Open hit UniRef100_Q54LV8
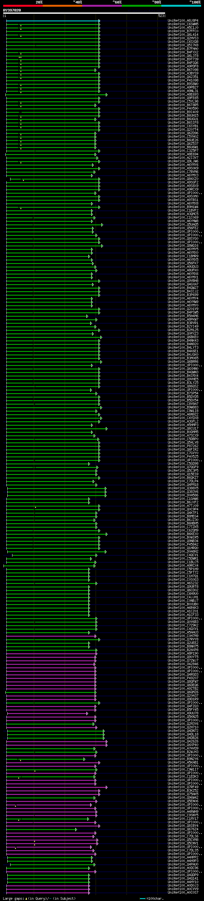 183,442
